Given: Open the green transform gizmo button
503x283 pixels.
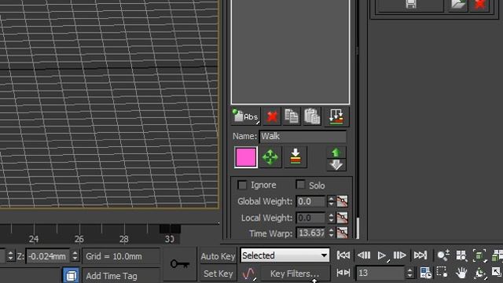Looking at the screenshot, I should (270, 157).
